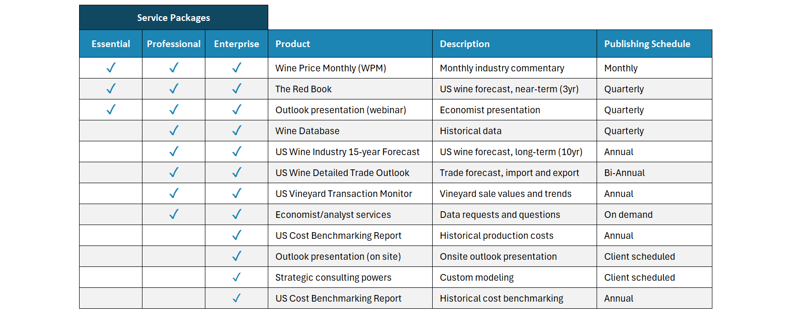Screen dimensions: 791x314
Task: Toggle Essential check for Outlook presentation (webinar)
Action: click(111, 110)
